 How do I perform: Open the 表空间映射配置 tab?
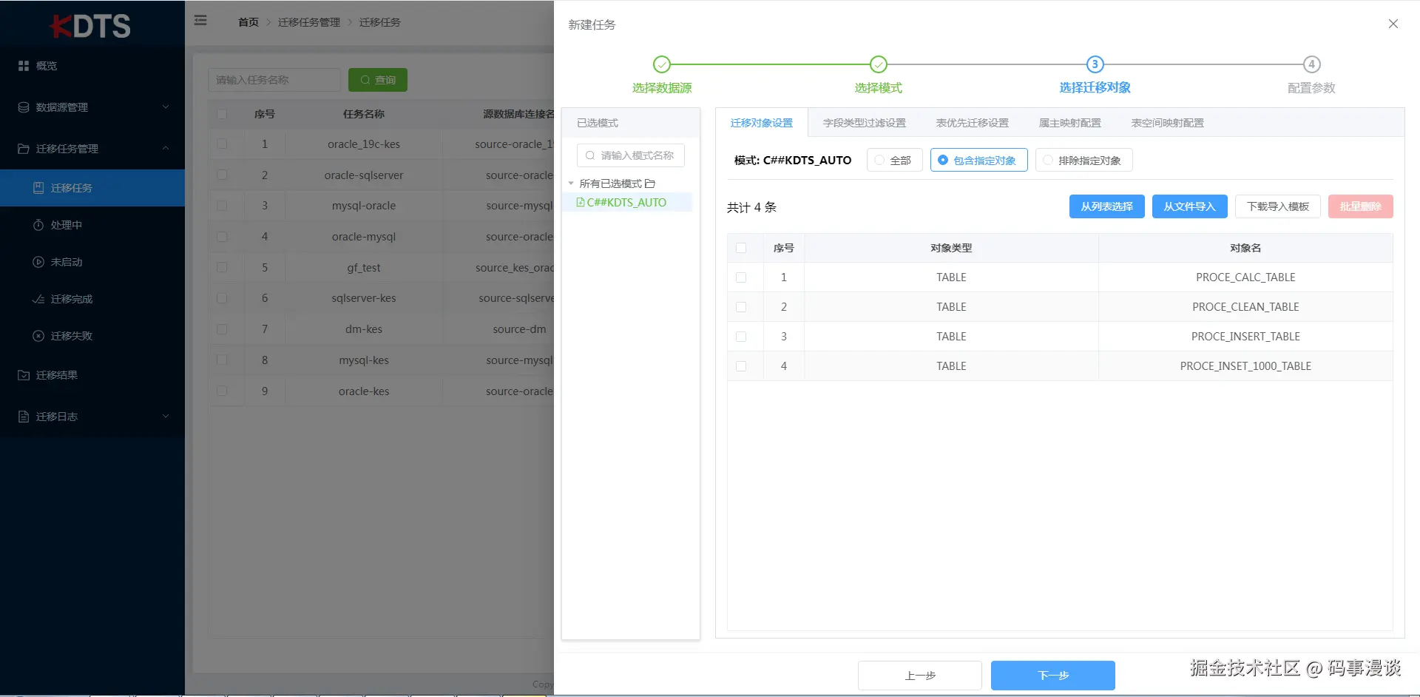1167,123
